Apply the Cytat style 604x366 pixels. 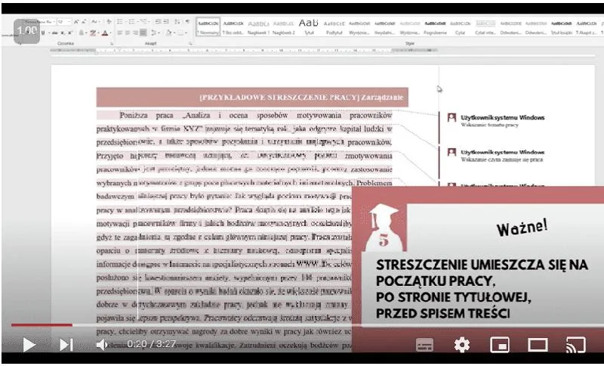point(461,27)
